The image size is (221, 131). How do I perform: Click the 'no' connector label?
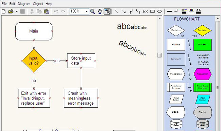pos(34,81)
